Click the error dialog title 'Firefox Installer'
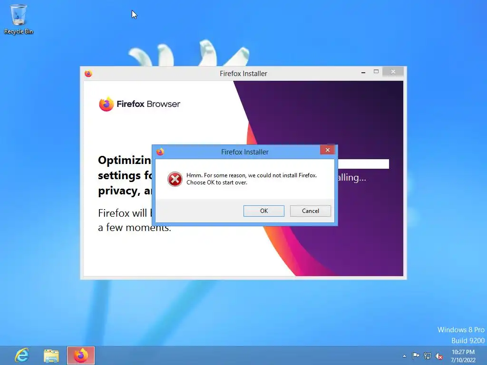Viewport: 487px width, 365px height. (245, 152)
